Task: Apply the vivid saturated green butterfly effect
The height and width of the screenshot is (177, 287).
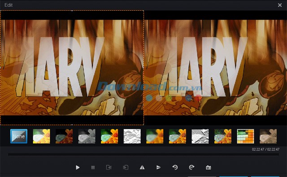Action: 109,136
